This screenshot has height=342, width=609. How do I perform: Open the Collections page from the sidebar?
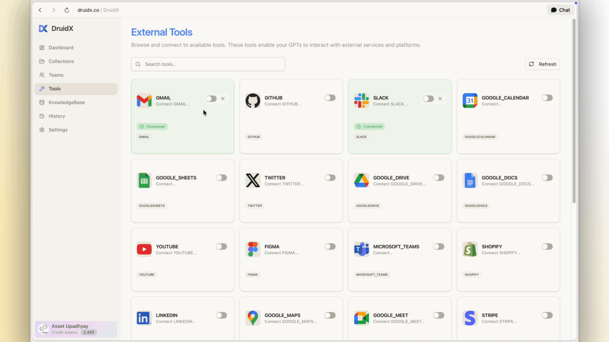pyautogui.click(x=60, y=61)
